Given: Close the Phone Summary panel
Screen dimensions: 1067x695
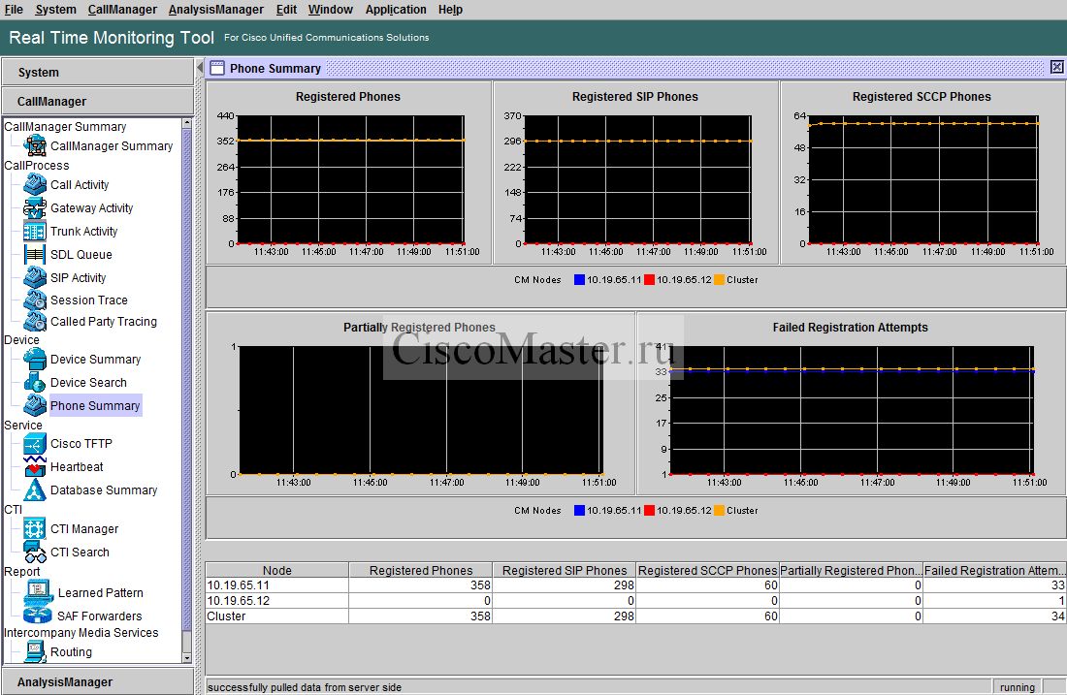Looking at the screenshot, I should pyautogui.click(x=1056, y=67).
